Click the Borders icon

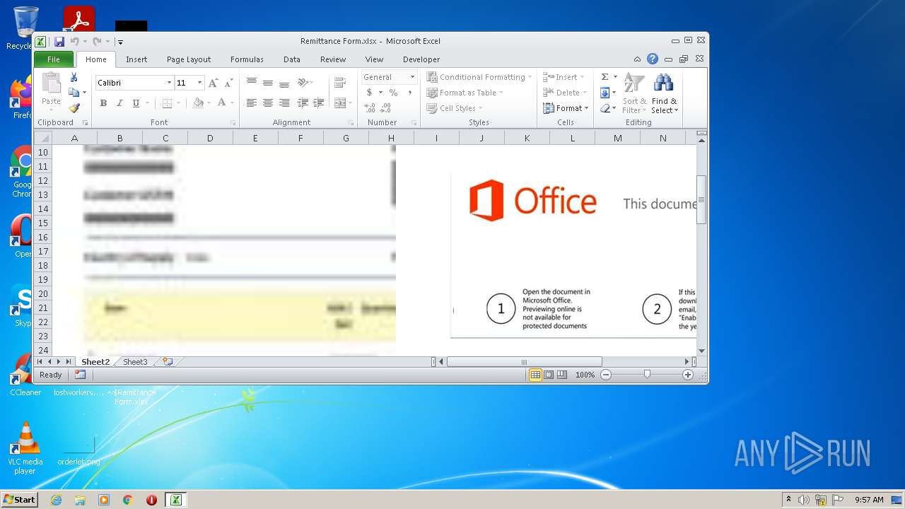point(167,103)
